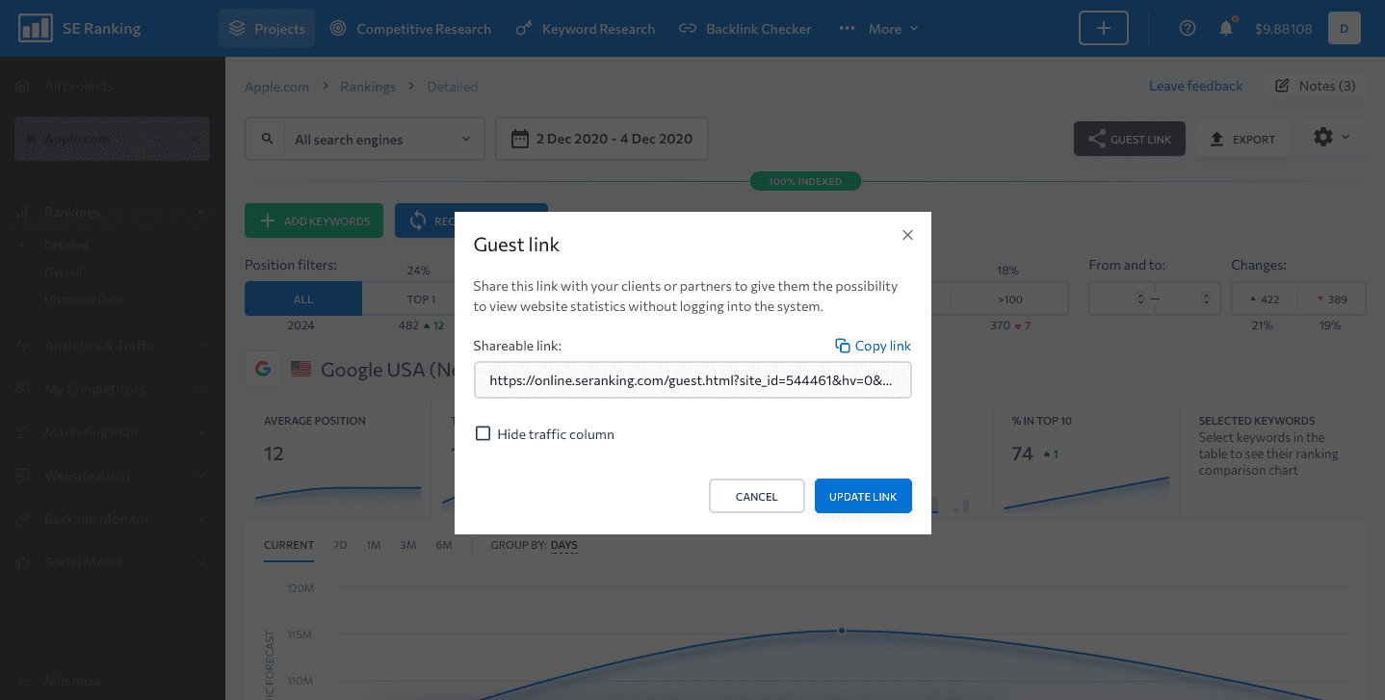Click the Update Link button

tap(863, 497)
